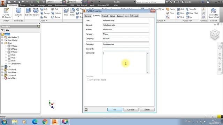Click the Title field with Mola Helicoidal

click(x=125, y=20)
